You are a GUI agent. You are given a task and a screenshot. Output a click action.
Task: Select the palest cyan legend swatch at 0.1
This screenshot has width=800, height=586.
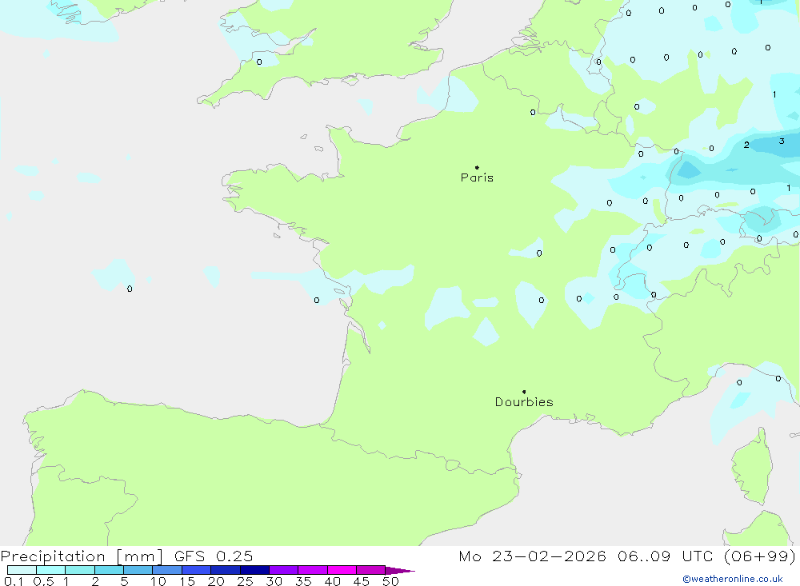[x=22, y=570]
